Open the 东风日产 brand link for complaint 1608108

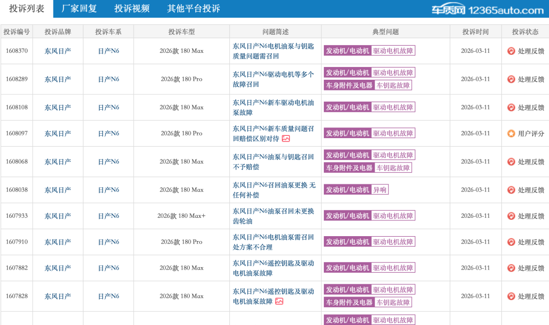pos(57,108)
